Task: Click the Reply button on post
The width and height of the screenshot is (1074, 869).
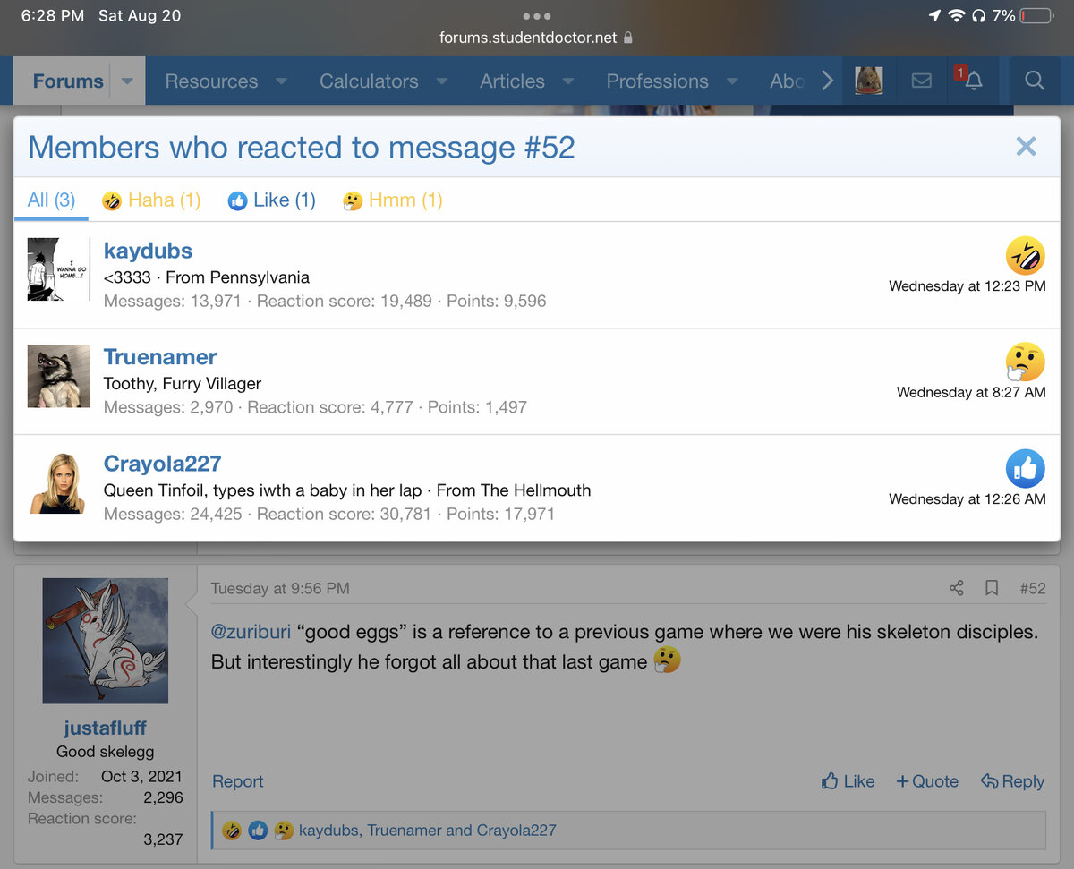Action: (1012, 781)
